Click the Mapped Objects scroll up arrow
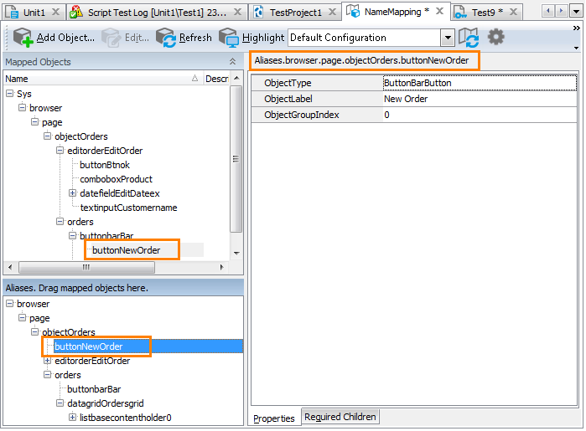 (236, 78)
